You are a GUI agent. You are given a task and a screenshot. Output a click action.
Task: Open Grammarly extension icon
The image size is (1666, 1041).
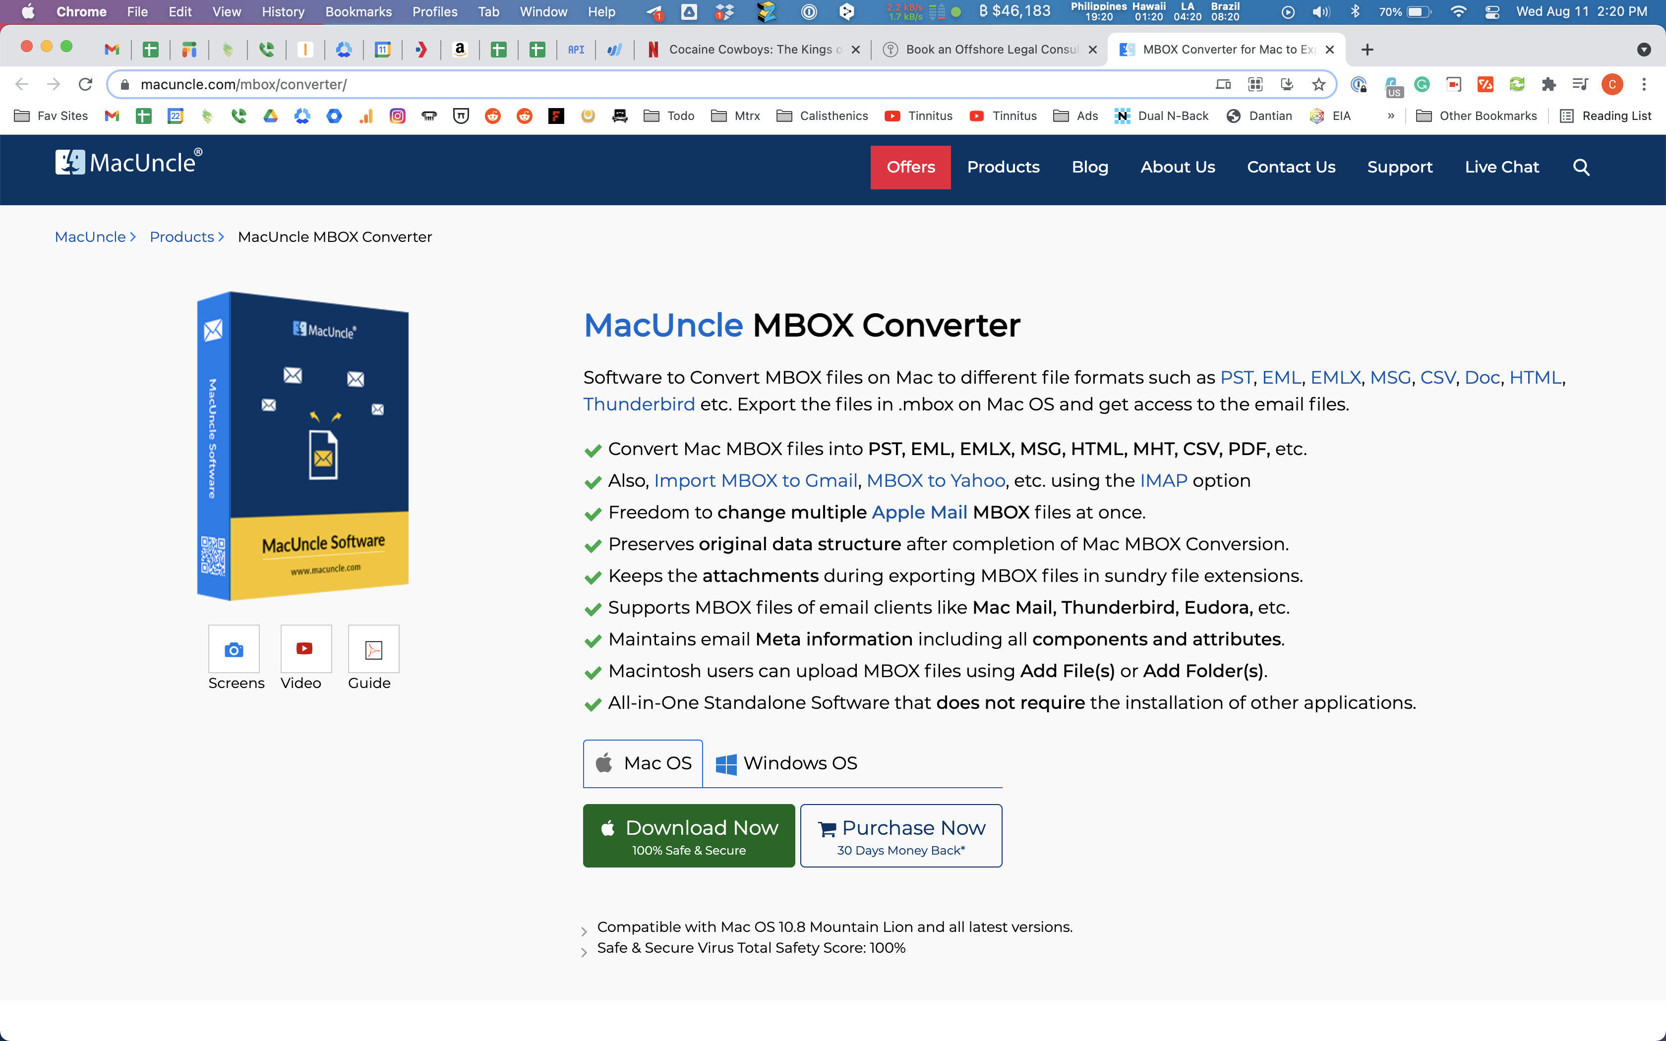1422,85
